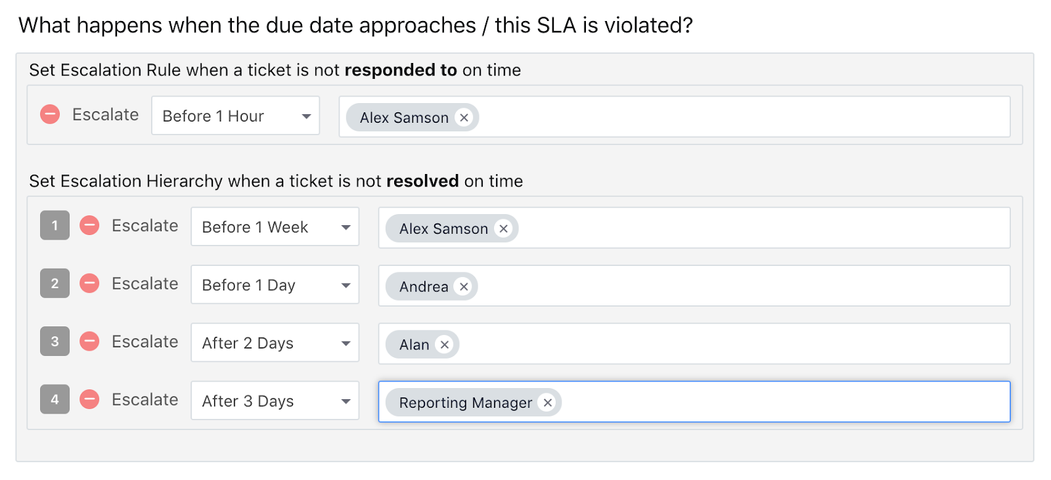
Task: Remove the response escalation rule minus icon
Action: coord(50,115)
